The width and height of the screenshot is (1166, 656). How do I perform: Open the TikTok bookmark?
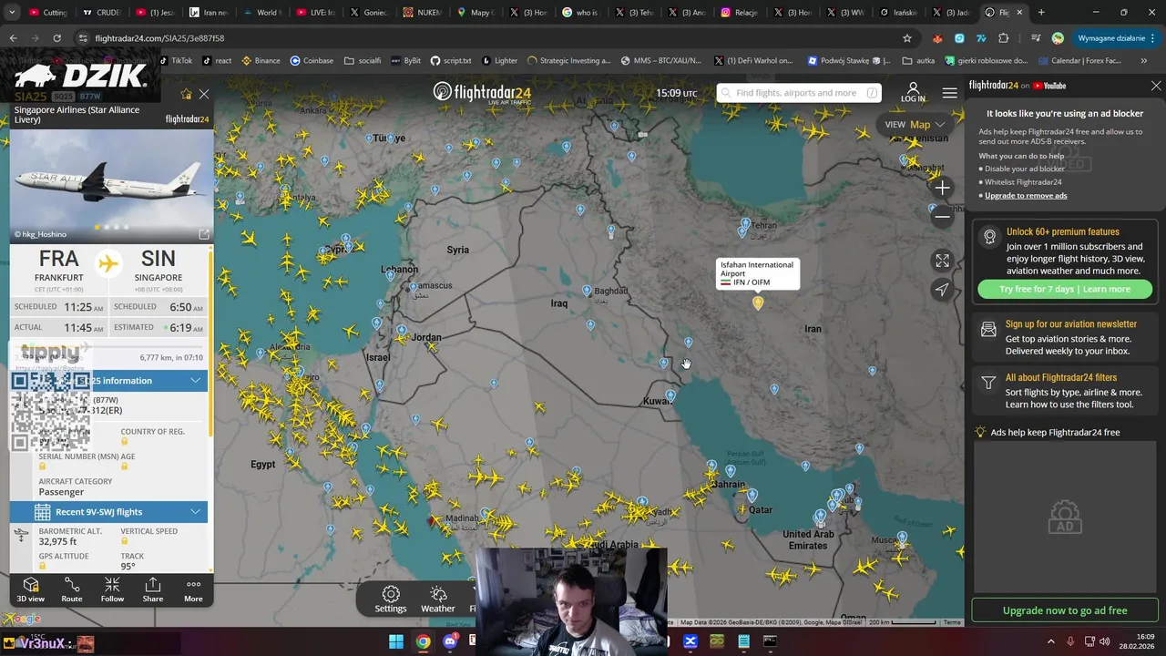pyautogui.click(x=176, y=61)
